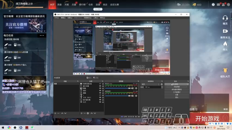Open the game mail inbox icon
The width and height of the screenshot is (232, 130).
(218, 5)
